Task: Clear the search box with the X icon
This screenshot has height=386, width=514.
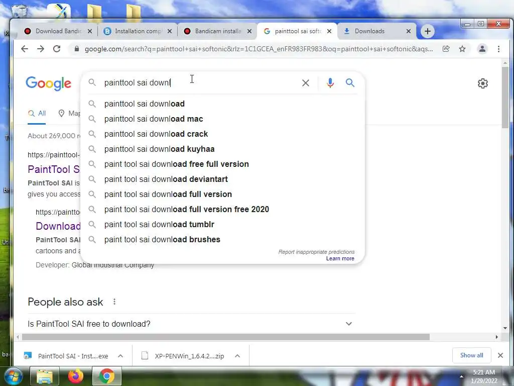Action: (x=306, y=83)
